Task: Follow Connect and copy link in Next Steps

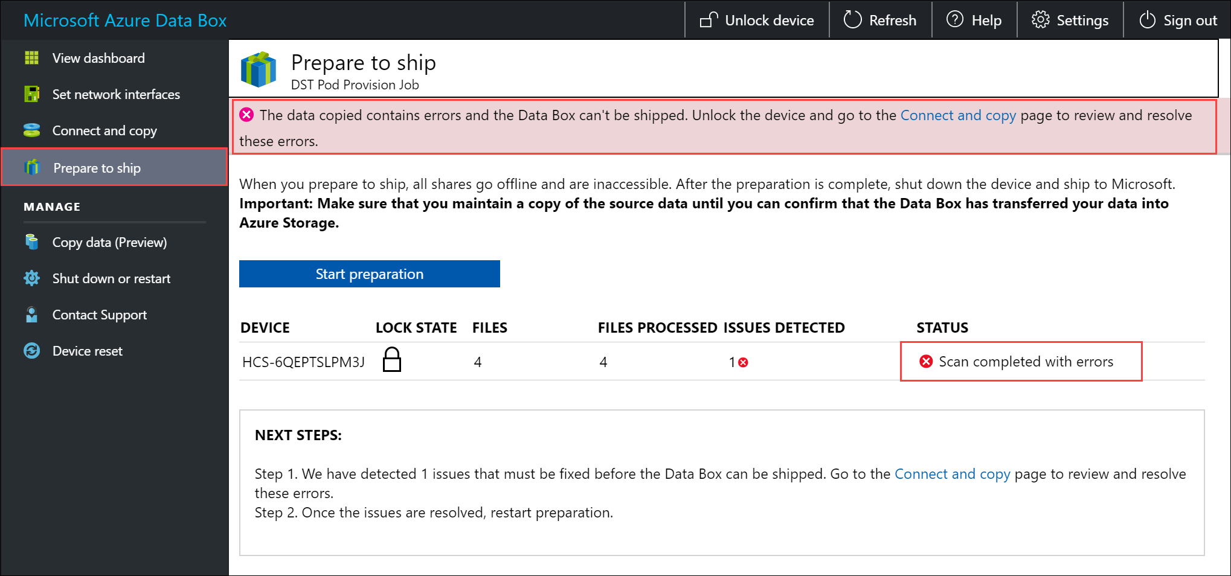Action: [x=952, y=474]
